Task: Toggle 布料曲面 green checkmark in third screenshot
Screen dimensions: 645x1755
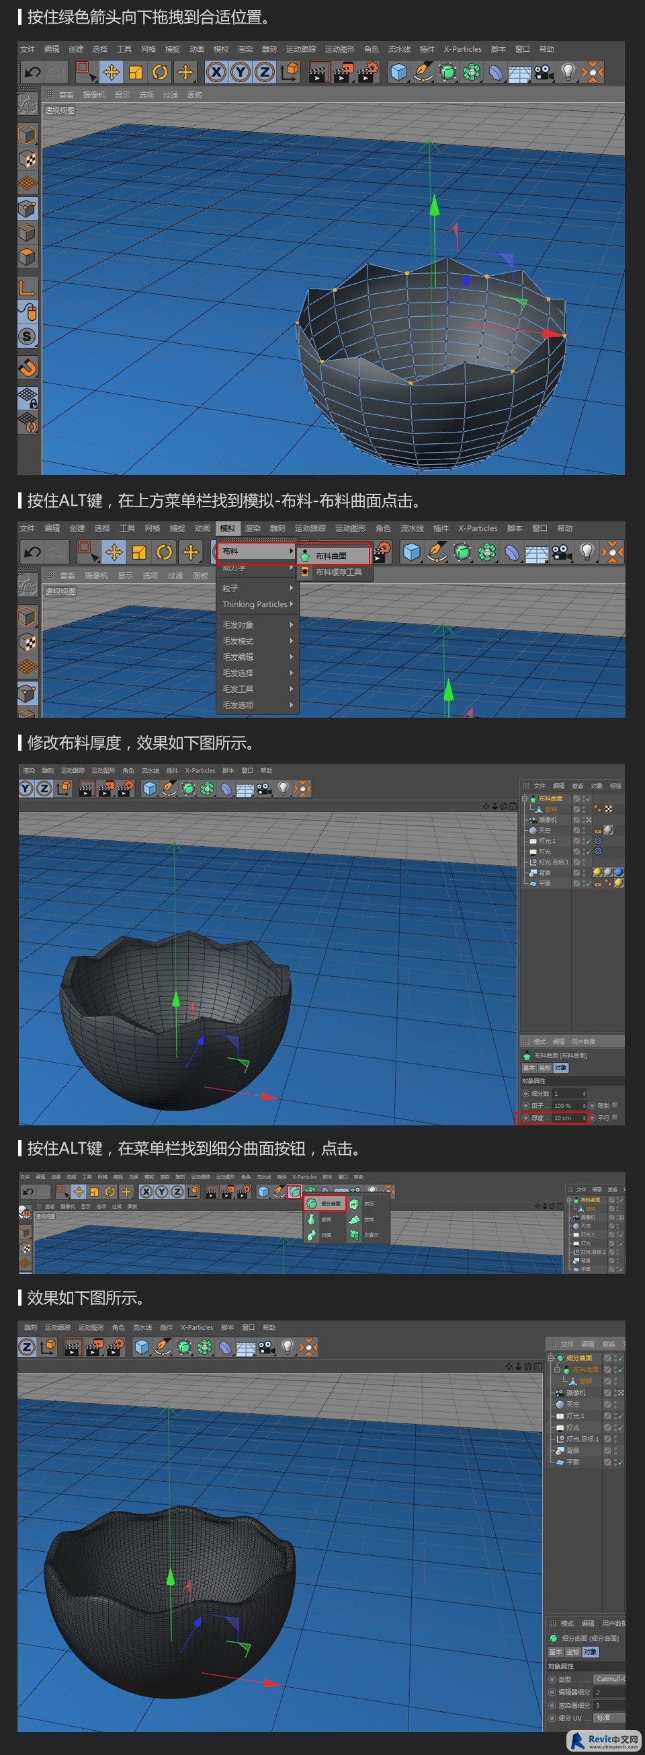Action: click(x=588, y=798)
